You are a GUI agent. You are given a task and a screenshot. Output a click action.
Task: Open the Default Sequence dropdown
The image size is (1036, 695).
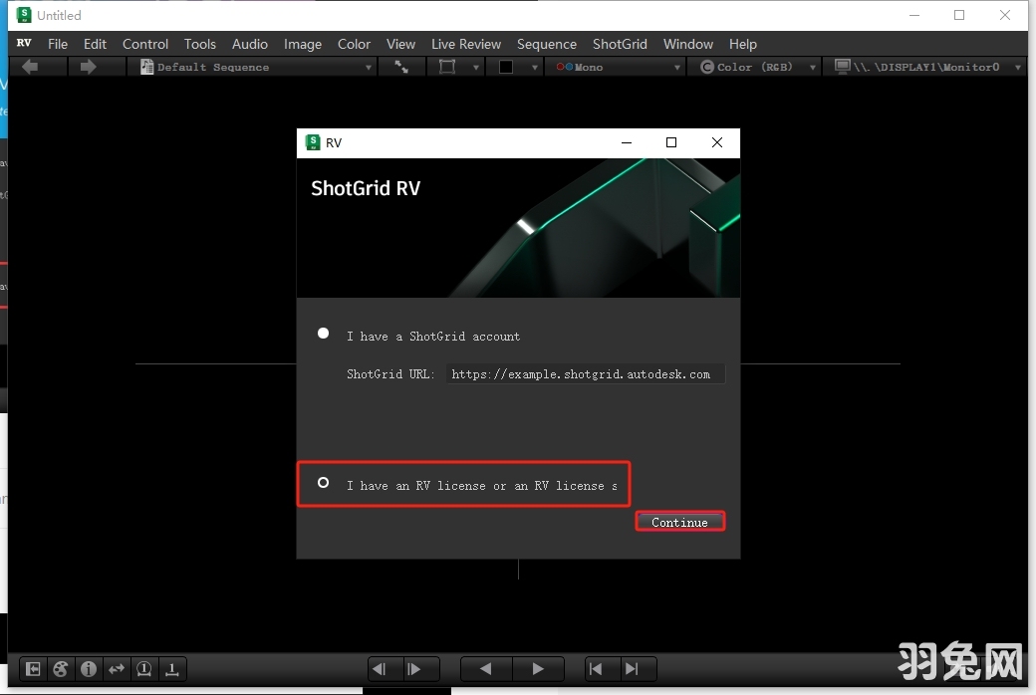pyautogui.click(x=254, y=67)
